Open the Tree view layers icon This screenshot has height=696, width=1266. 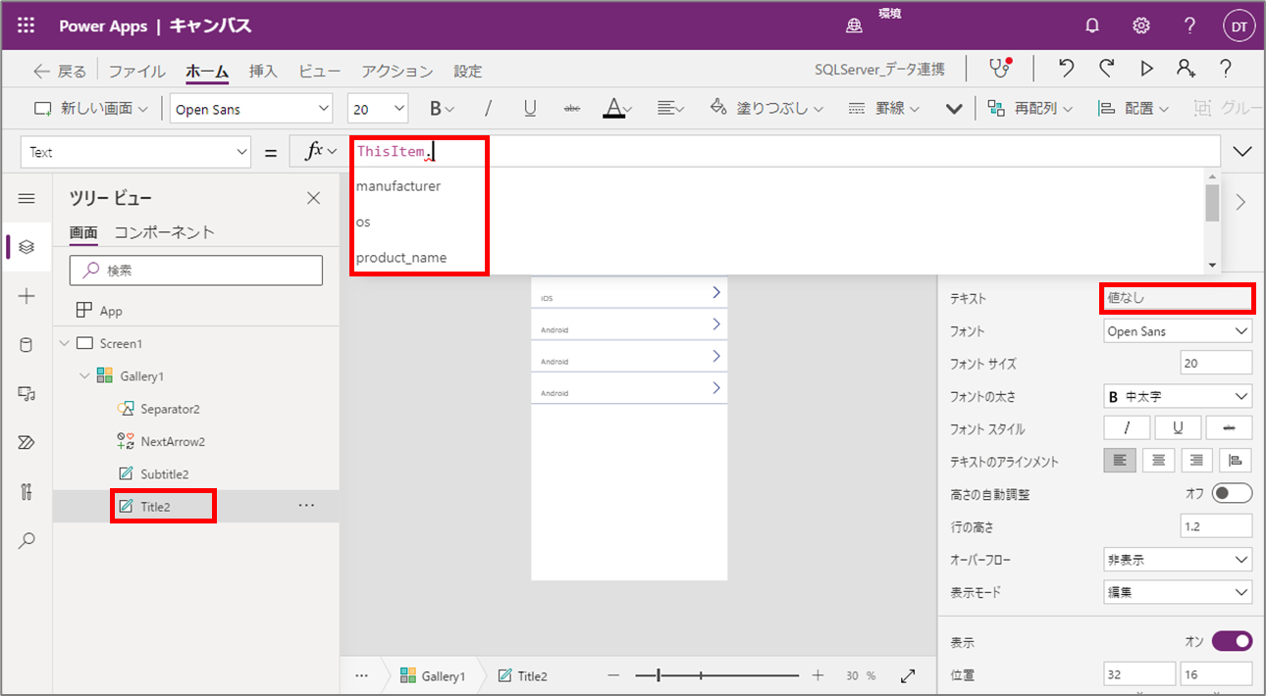[x=26, y=247]
